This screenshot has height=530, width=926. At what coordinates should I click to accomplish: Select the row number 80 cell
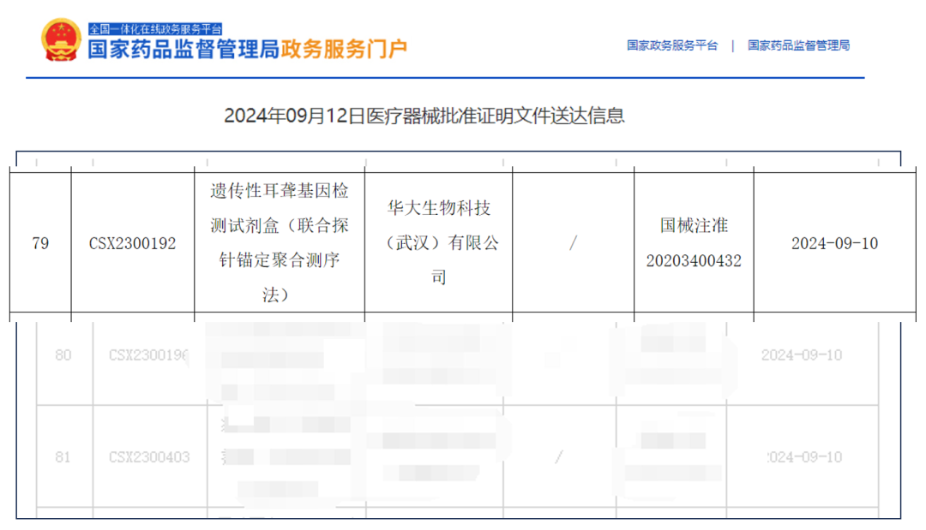pyautogui.click(x=63, y=354)
